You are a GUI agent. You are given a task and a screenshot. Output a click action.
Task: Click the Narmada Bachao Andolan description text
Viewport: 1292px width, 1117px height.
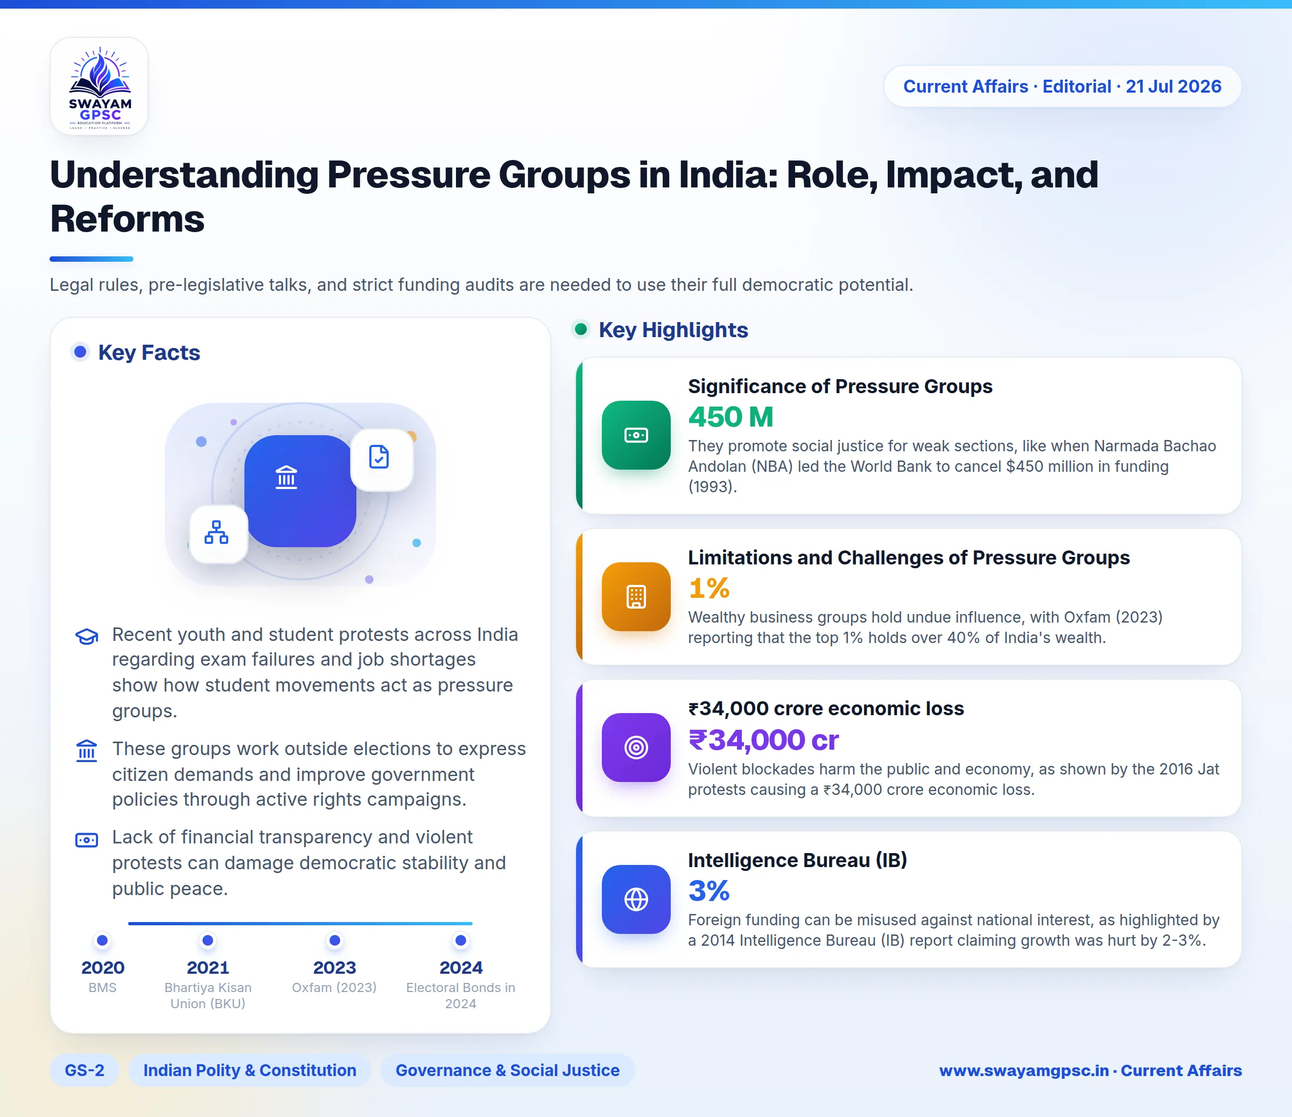coord(952,466)
